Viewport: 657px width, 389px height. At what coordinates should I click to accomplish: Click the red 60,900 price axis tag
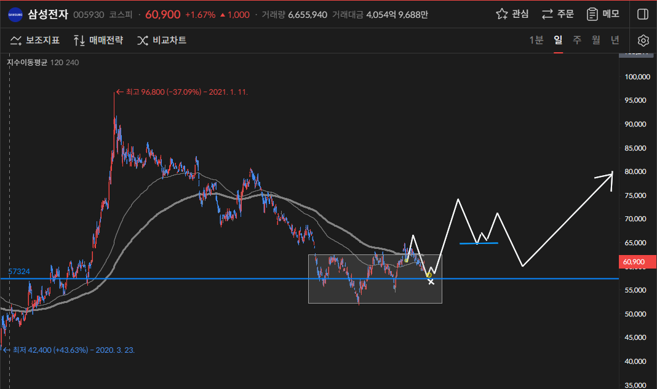pyautogui.click(x=637, y=262)
